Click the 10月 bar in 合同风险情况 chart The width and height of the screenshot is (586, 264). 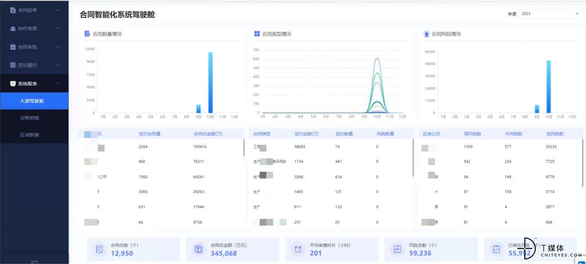click(549, 87)
